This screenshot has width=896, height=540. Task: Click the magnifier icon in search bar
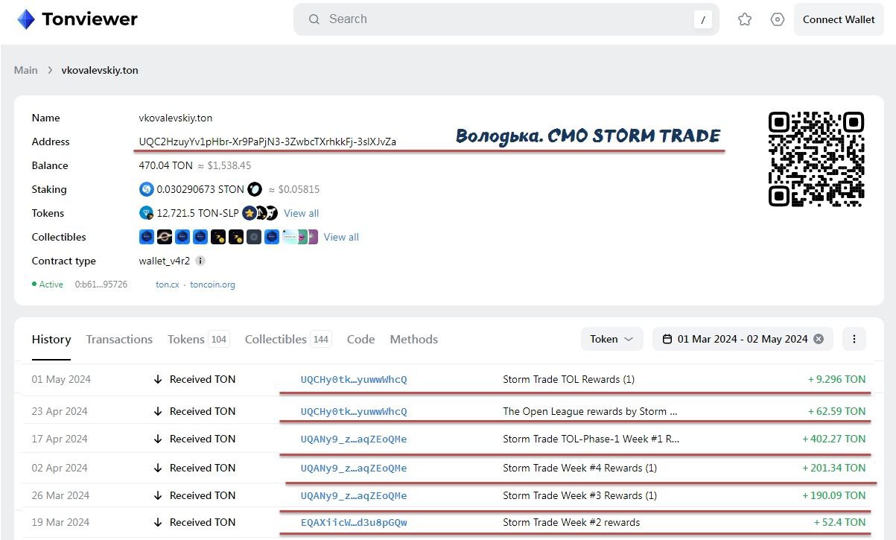tap(314, 19)
